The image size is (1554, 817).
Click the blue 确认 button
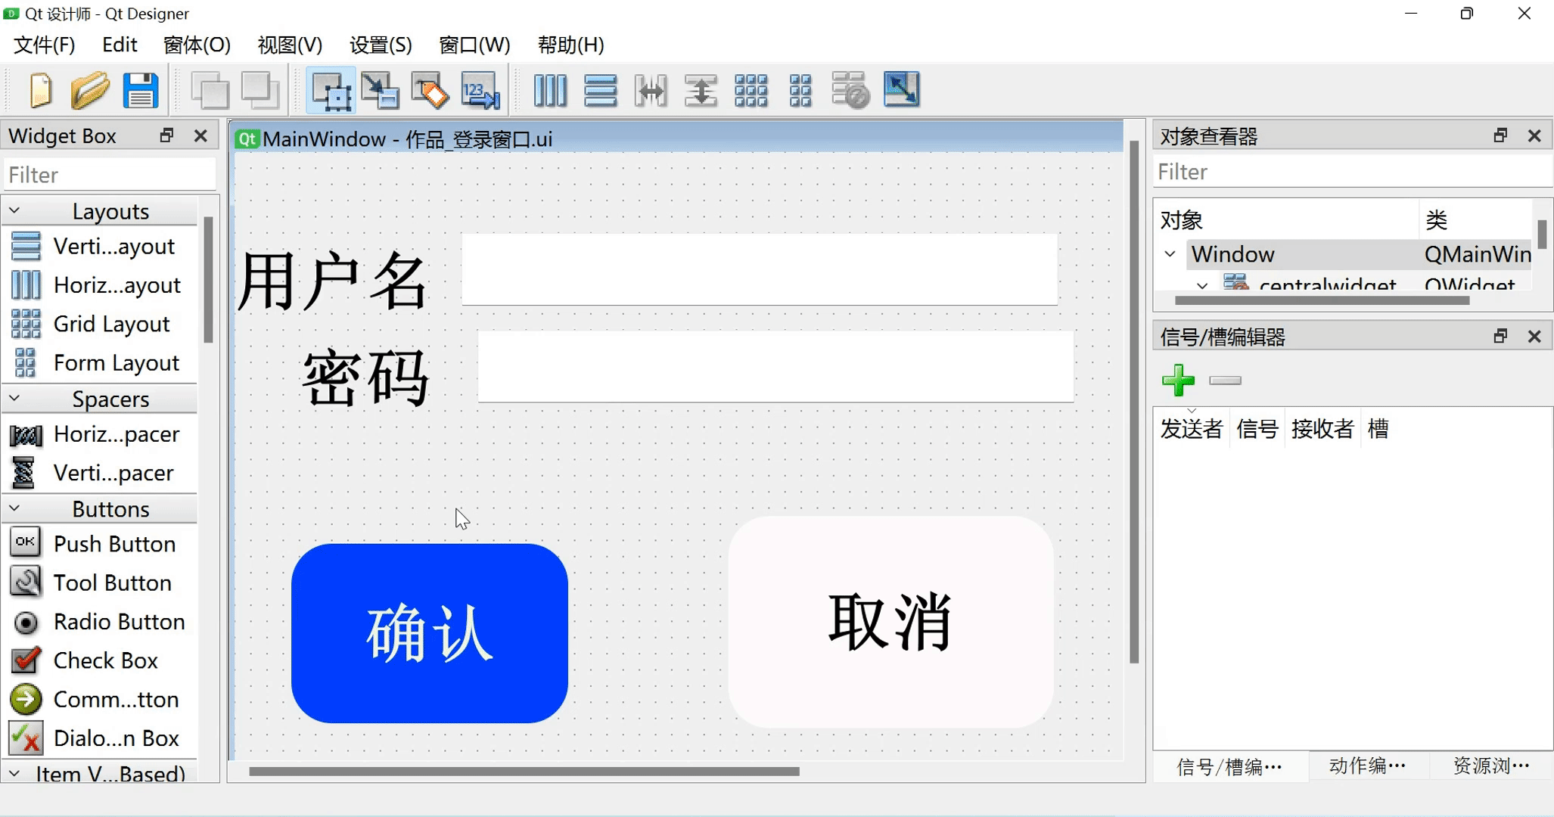[x=429, y=633]
